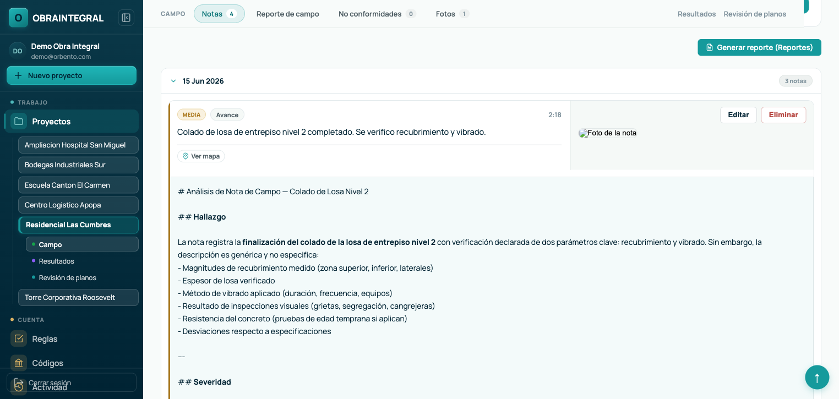Click the scroll-to-top arrow button
839x399 pixels.
[817, 378]
